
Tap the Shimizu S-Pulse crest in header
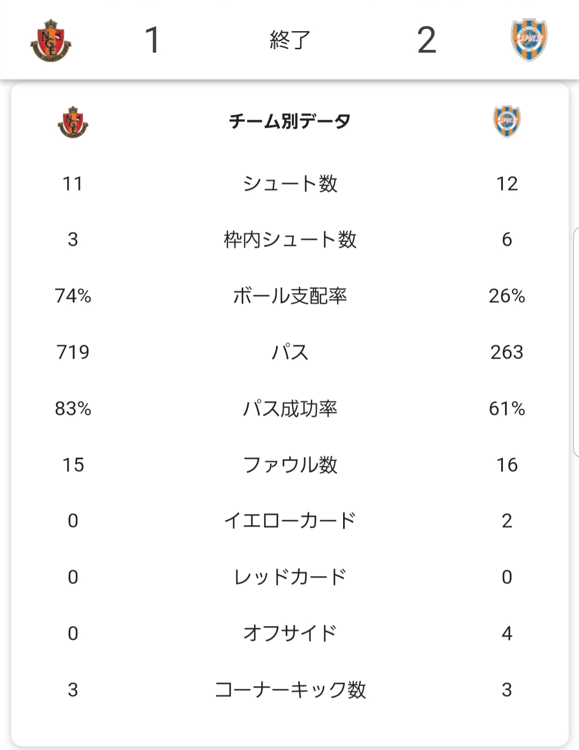click(x=529, y=40)
